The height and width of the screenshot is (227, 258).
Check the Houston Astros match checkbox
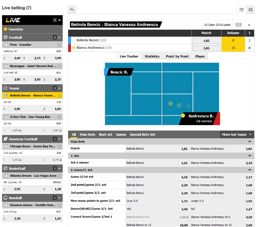6,205
